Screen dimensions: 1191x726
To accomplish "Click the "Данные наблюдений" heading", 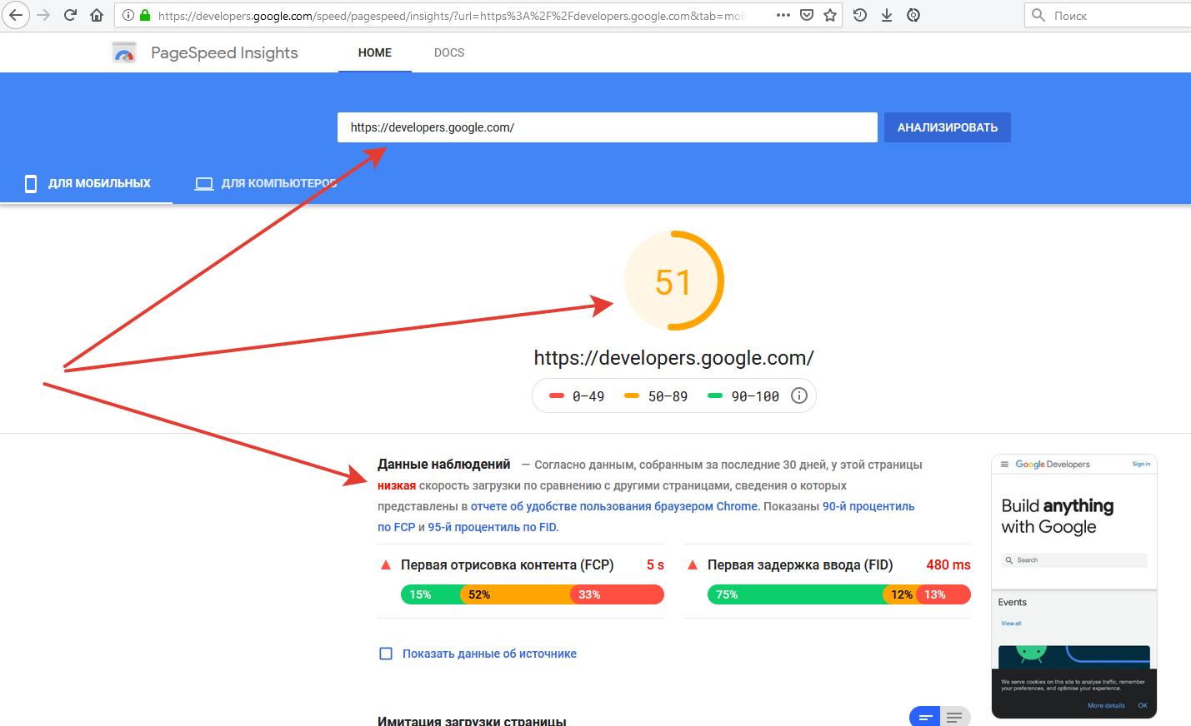I will point(444,465).
